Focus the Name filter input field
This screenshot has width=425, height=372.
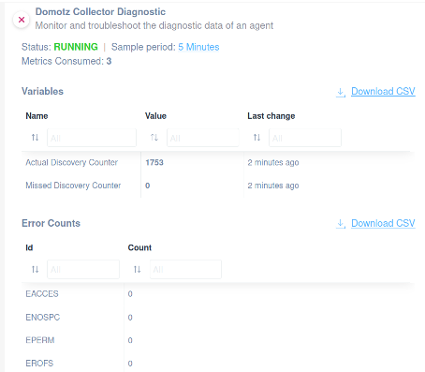(92, 138)
